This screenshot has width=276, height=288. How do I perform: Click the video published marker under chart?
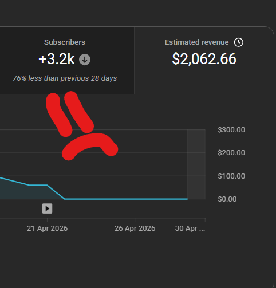pyautogui.click(x=47, y=208)
